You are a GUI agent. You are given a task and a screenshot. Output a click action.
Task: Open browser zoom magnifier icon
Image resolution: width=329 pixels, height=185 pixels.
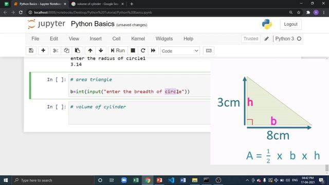tap(291, 12)
